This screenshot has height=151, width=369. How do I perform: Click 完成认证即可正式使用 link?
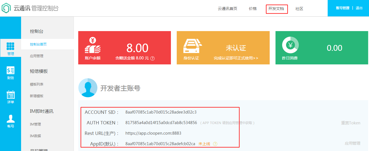pyautogui.click(x=236, y=58)
